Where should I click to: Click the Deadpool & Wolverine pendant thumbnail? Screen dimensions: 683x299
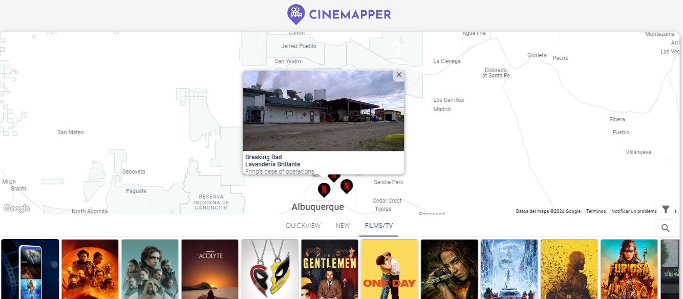[269, 269]
